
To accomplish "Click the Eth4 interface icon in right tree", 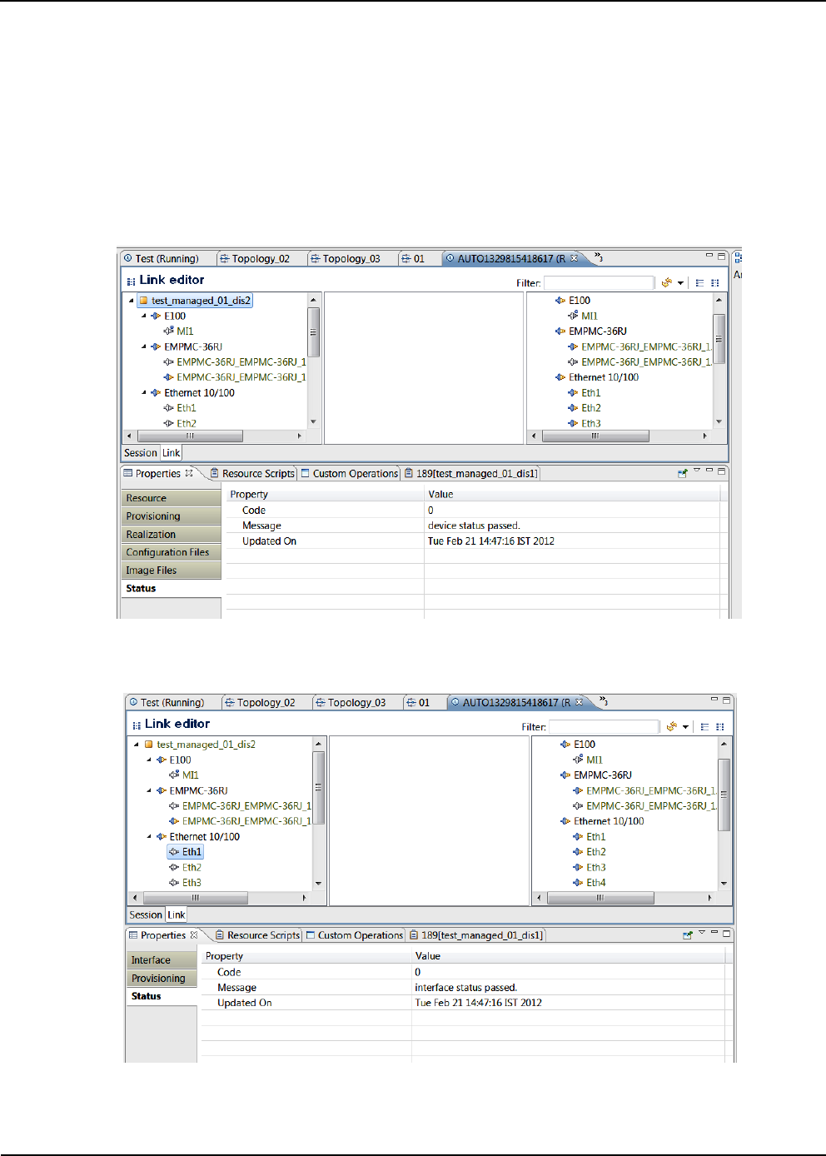I will tap(578, 883).
